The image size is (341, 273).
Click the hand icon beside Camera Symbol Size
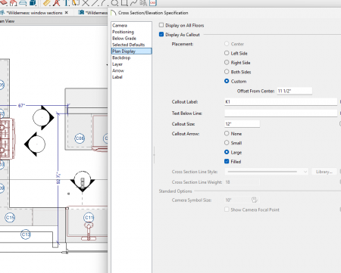coord(255,200)
